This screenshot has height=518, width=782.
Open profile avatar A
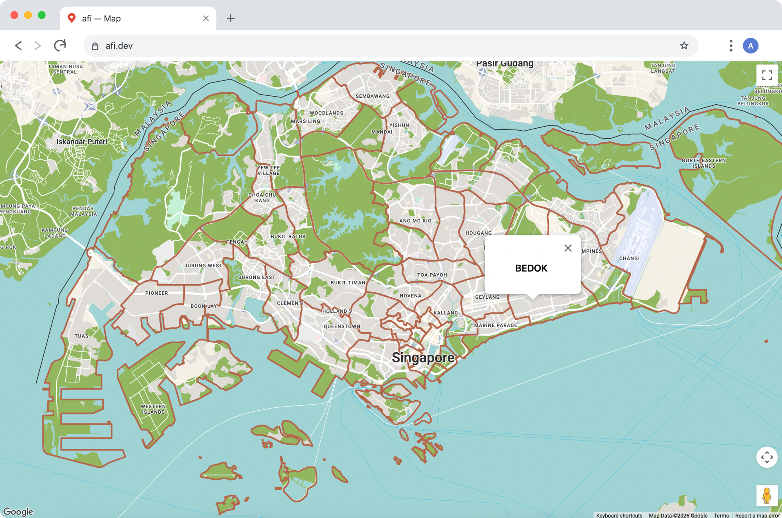coord(750,46)
